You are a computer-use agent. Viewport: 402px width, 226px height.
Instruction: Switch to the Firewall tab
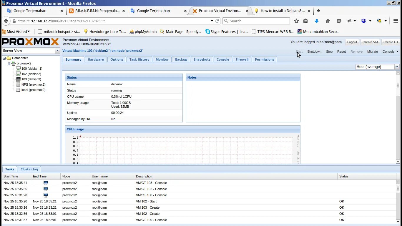[x=242, y=59]
